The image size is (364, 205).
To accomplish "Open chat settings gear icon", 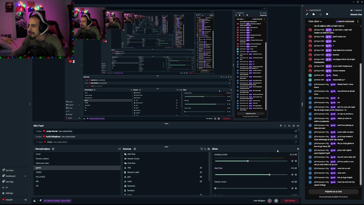I will tap(327, 14).
